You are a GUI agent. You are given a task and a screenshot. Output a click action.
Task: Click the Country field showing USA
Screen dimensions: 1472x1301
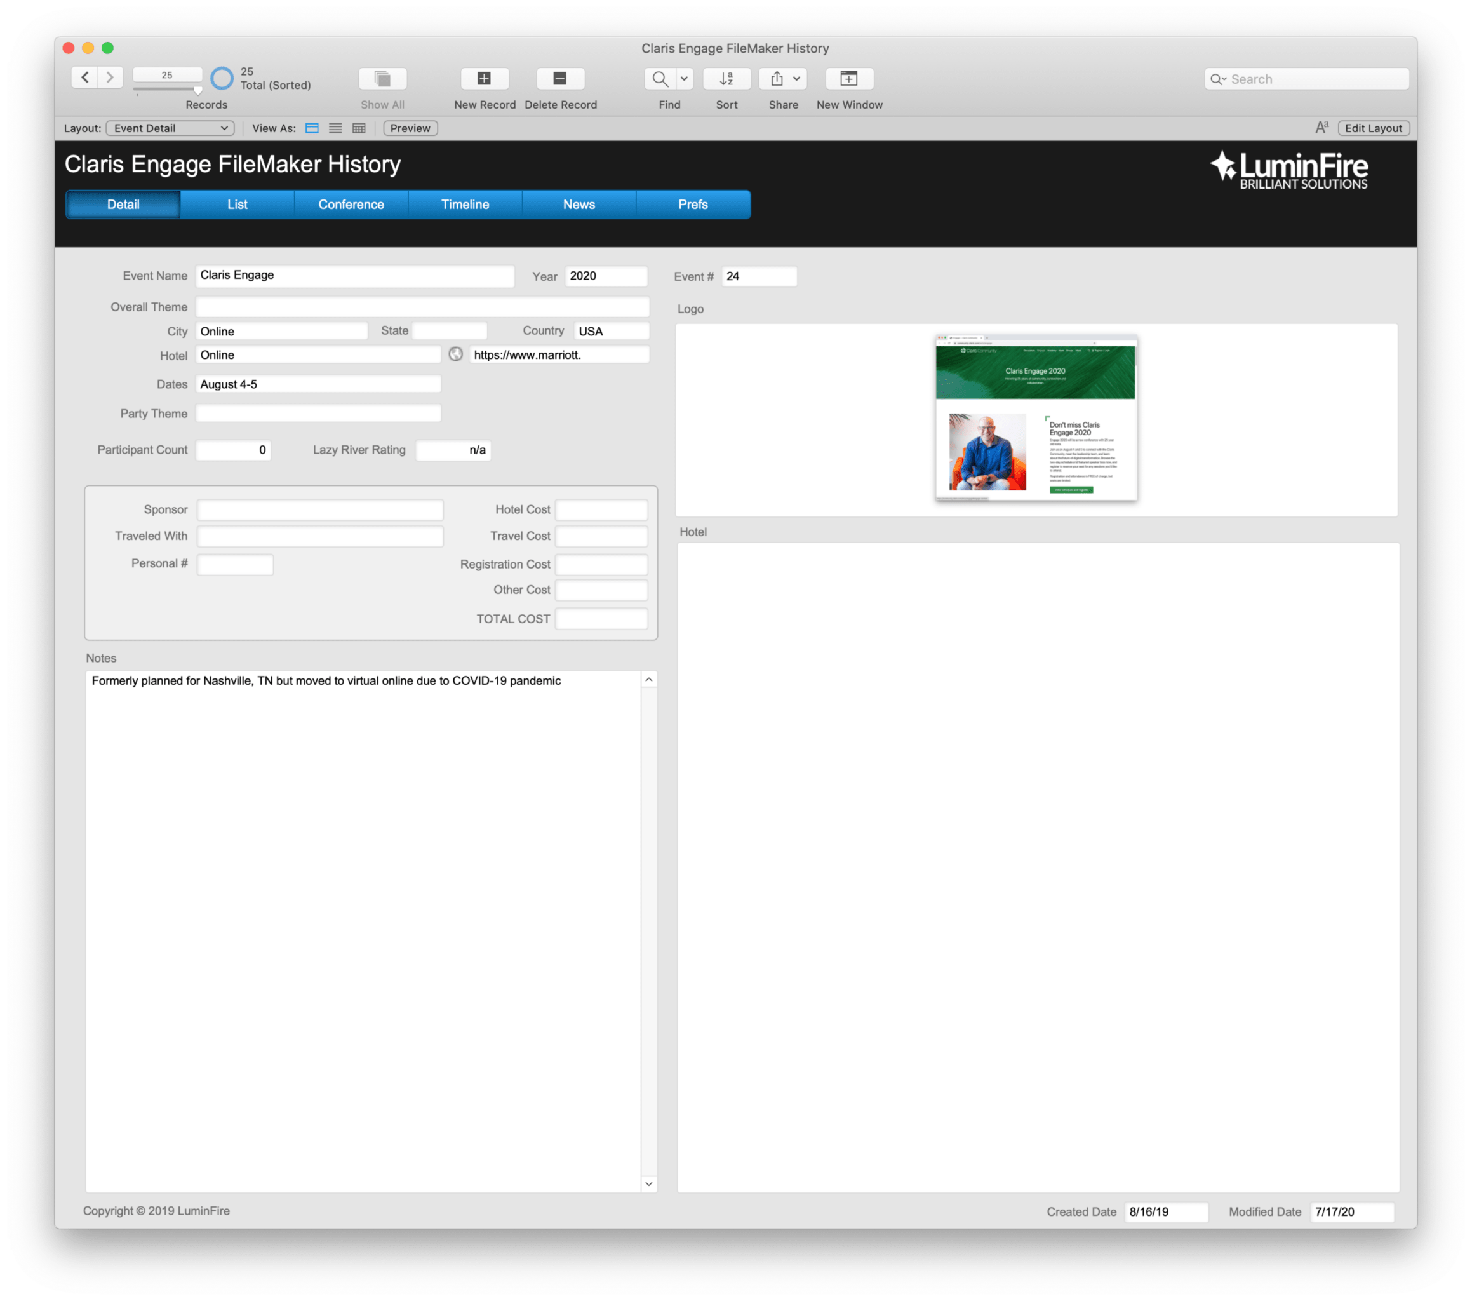pyautogui.click(x=612, y=332)
